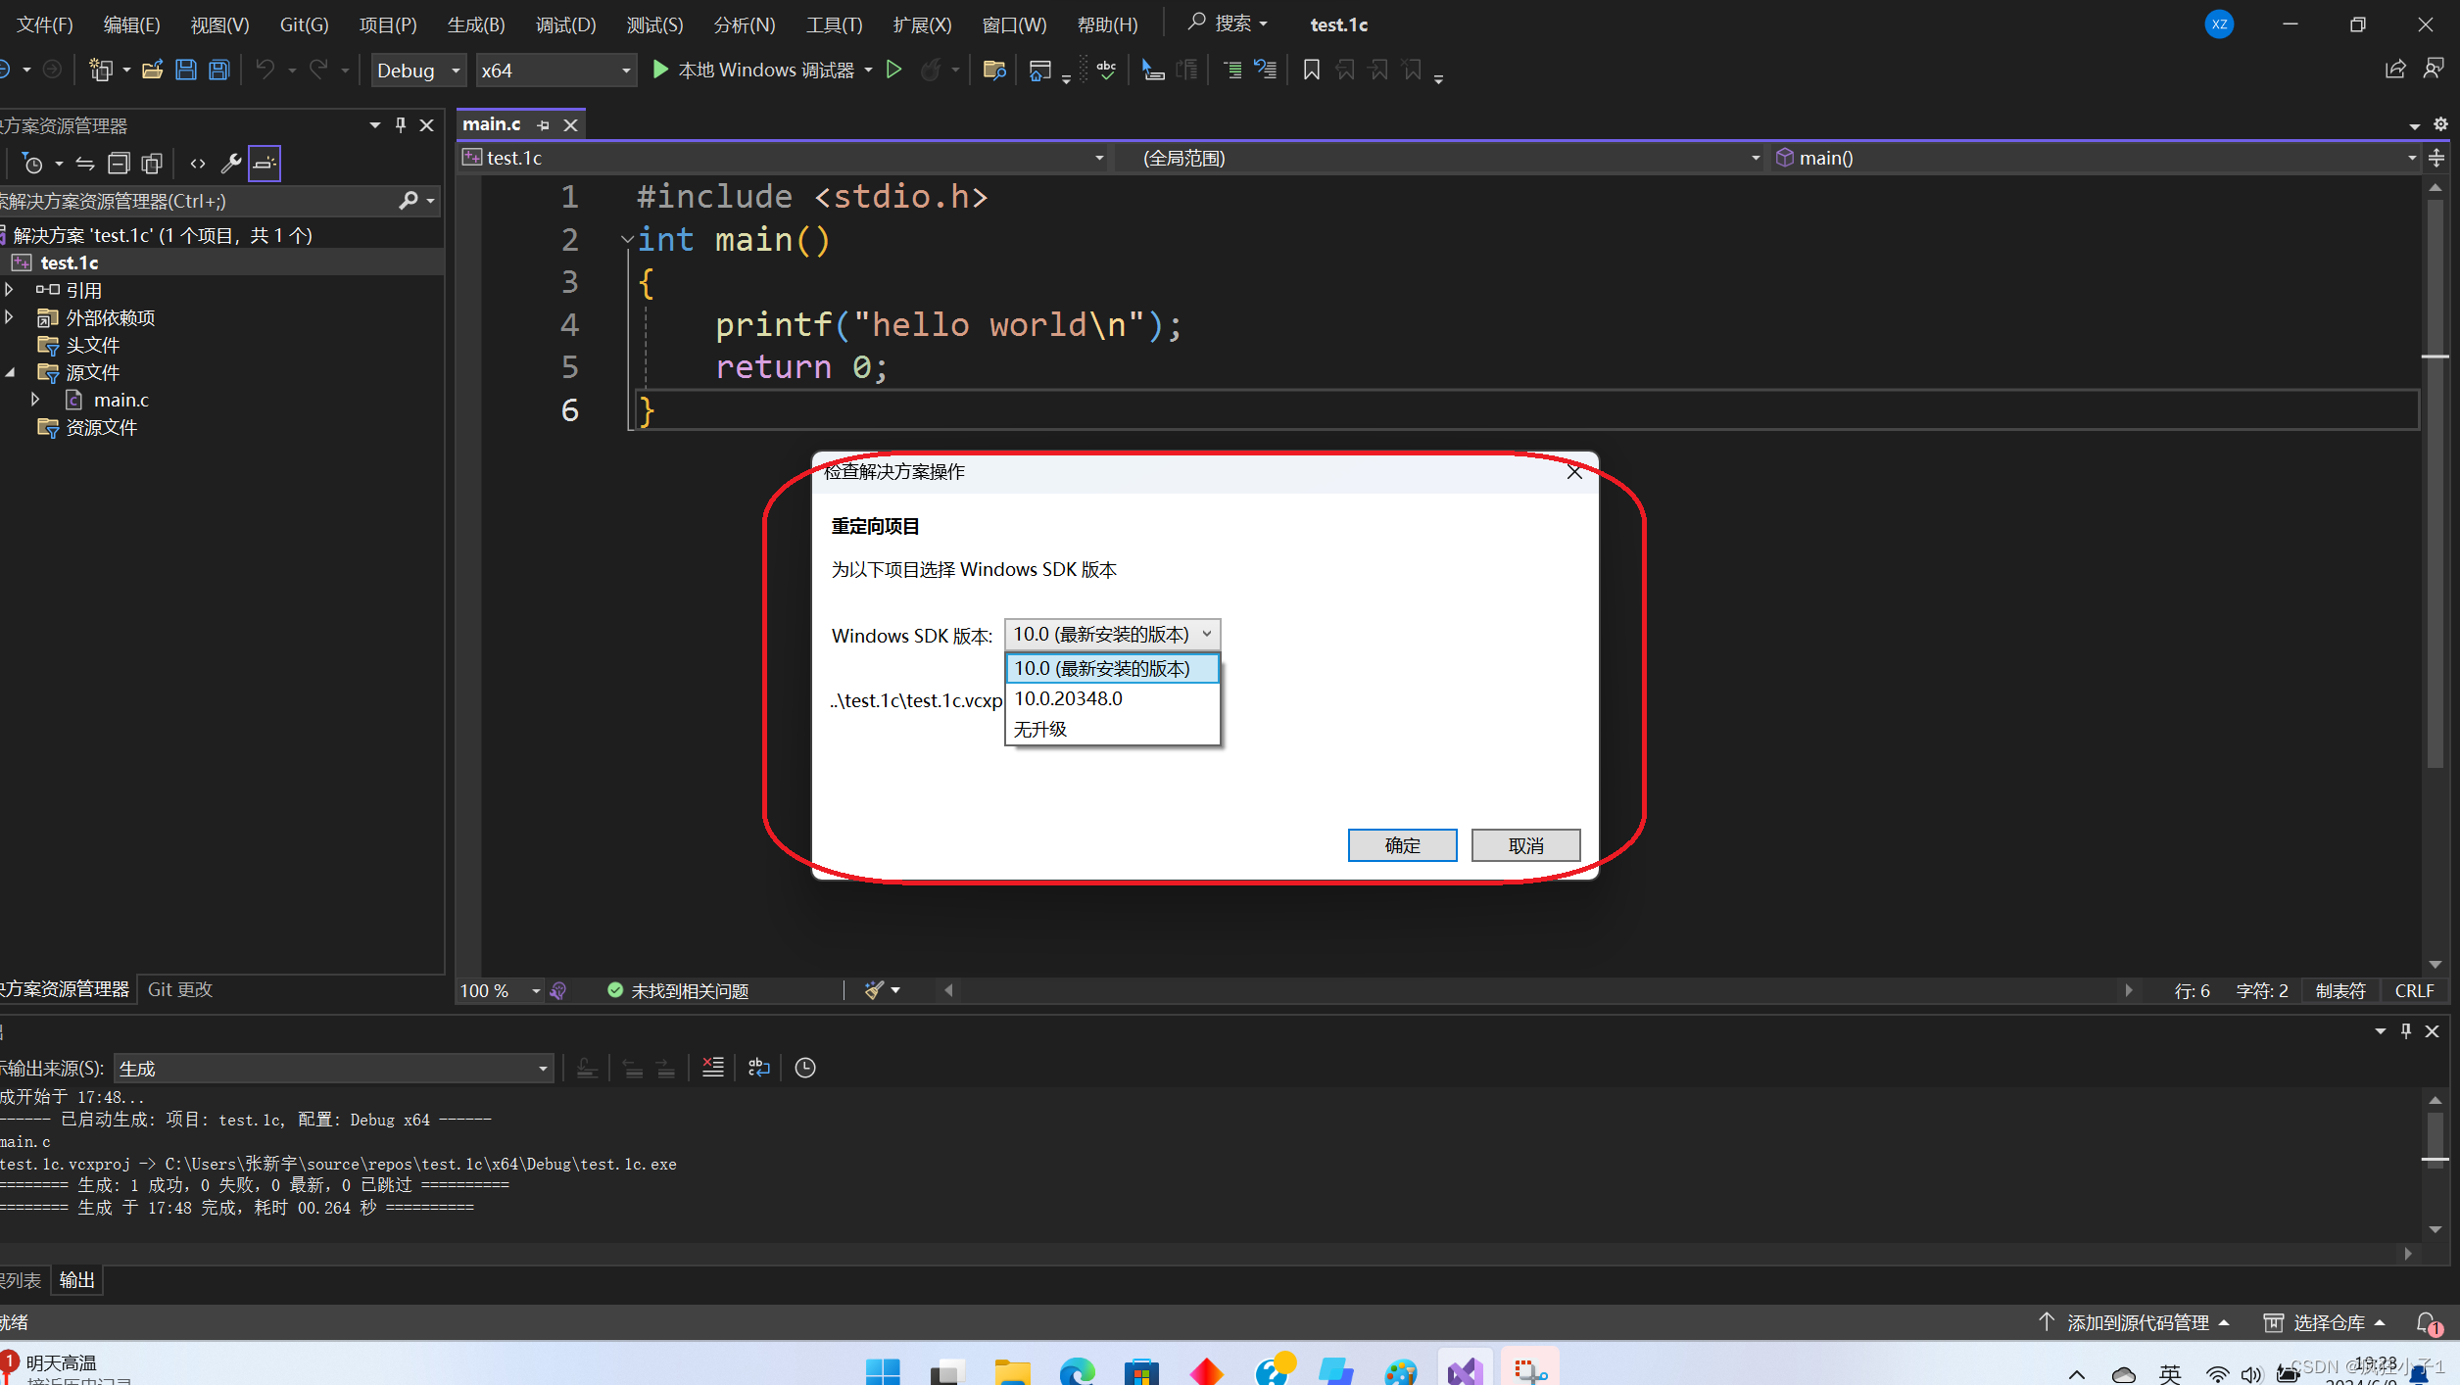Switch to the Git 更改 tab
The image size is (2460, 1385).
coord(180,989)
